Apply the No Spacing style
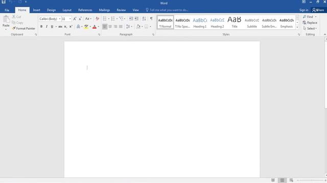The height and width of the screenshot is (183, 327). point(182,22)
